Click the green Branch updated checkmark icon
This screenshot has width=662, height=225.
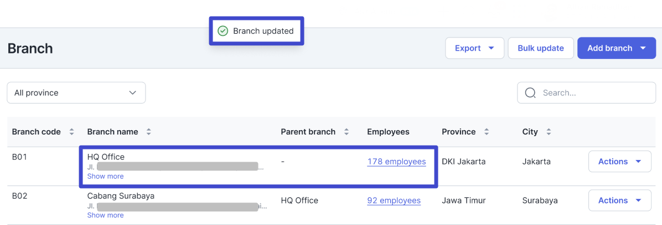[223, 31]
